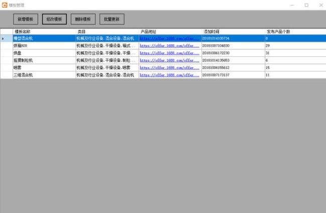This screenshot has height=213, width=326.
Task: Open the product link in 三维混合机 row
Action: [169, 75]
